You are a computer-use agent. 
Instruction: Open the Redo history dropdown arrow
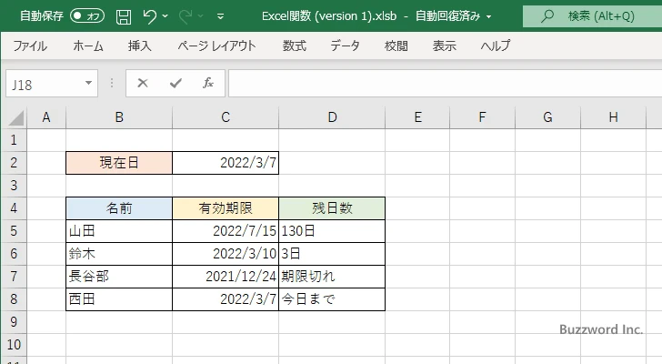point(201,16)
